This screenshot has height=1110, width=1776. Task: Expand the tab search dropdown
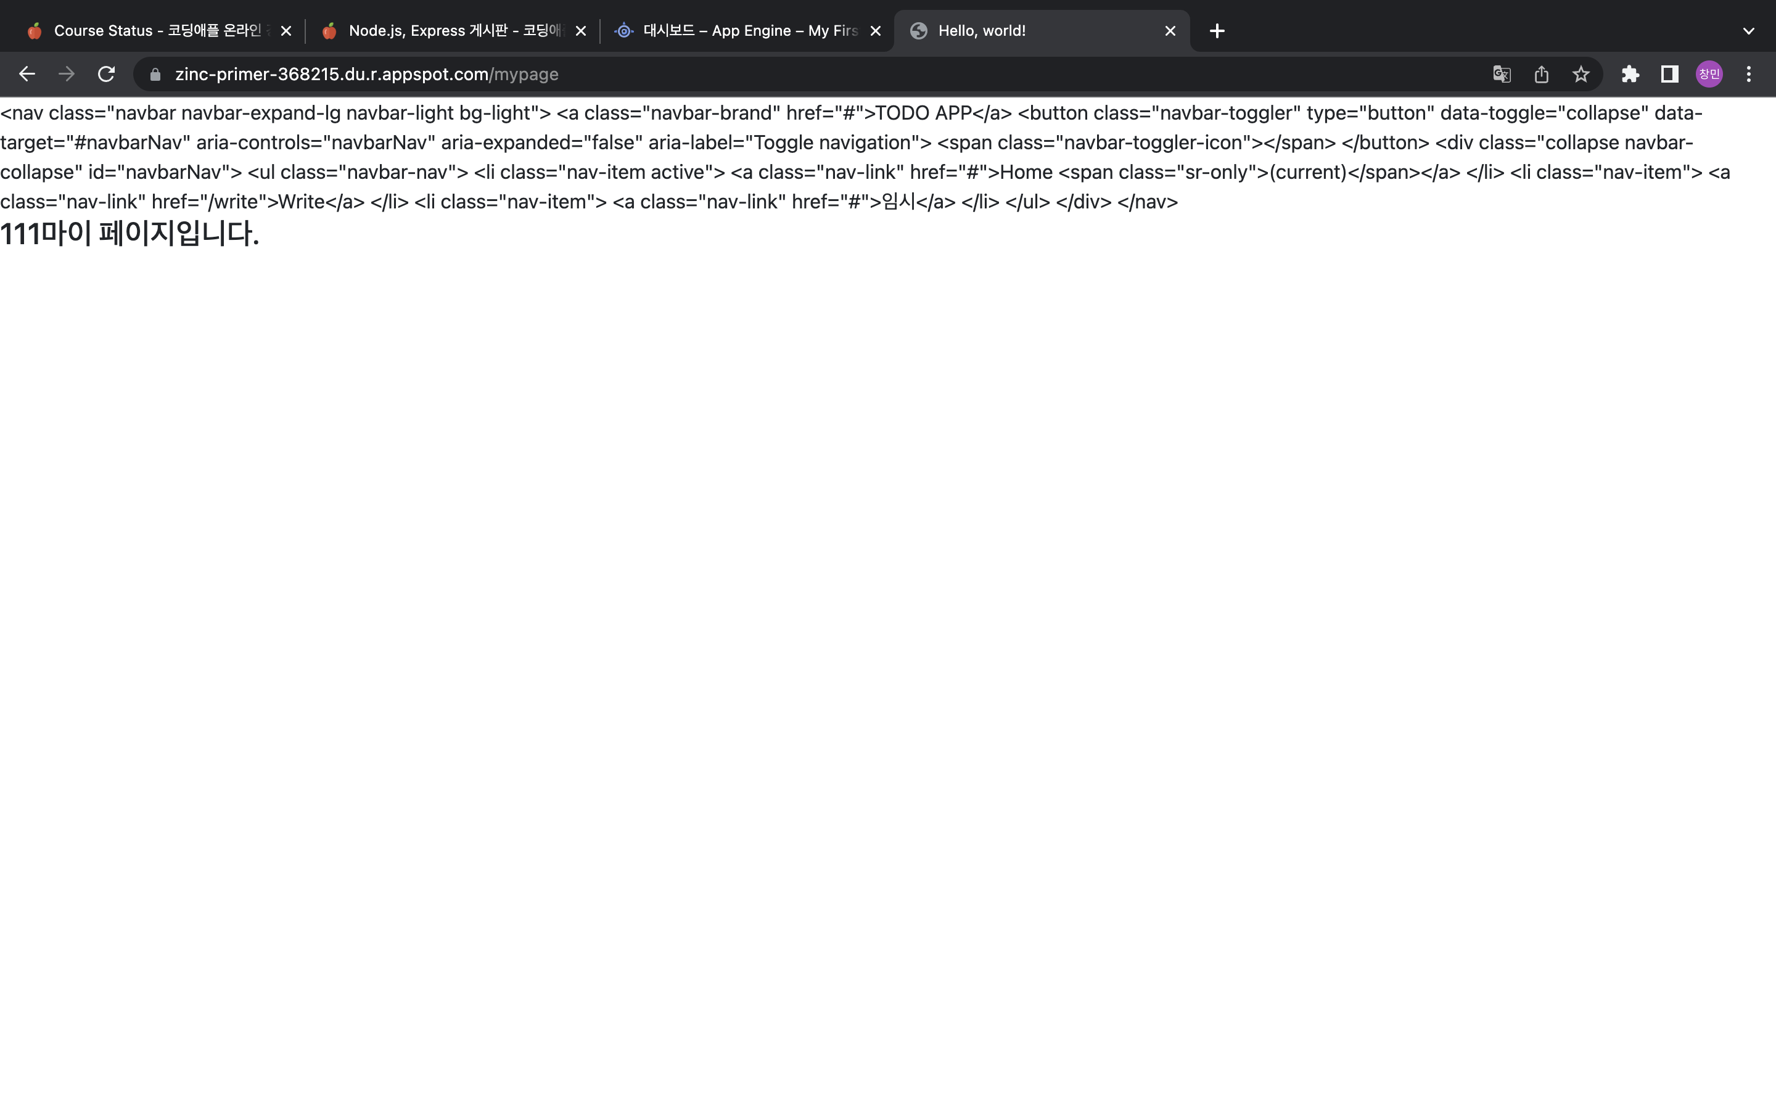1749,31
